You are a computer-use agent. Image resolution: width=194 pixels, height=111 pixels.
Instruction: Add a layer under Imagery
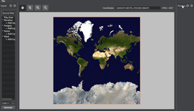point(10,28)
